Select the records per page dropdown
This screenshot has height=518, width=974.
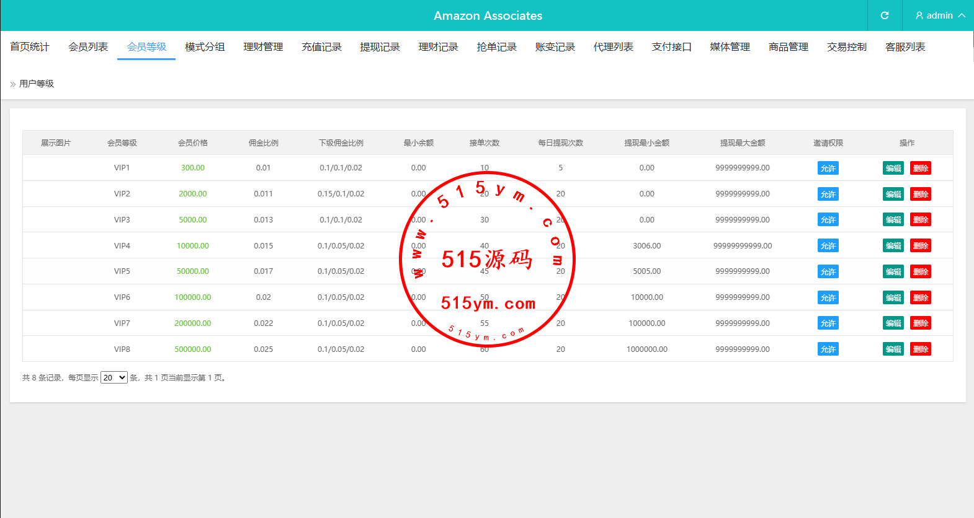(x=114, y=377)
